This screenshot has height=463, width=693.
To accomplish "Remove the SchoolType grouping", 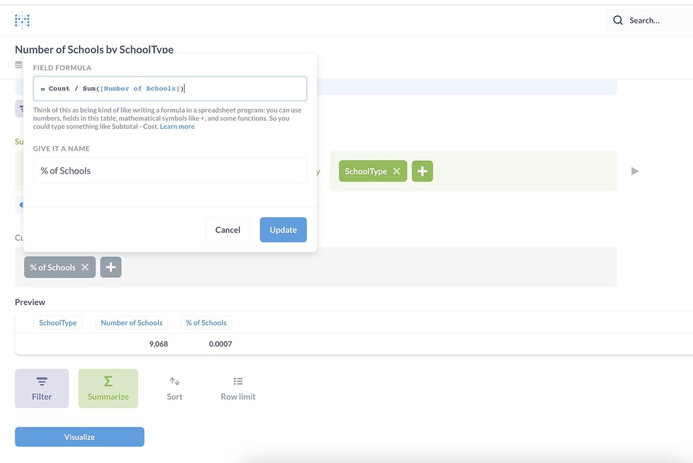I will point(396,171).
